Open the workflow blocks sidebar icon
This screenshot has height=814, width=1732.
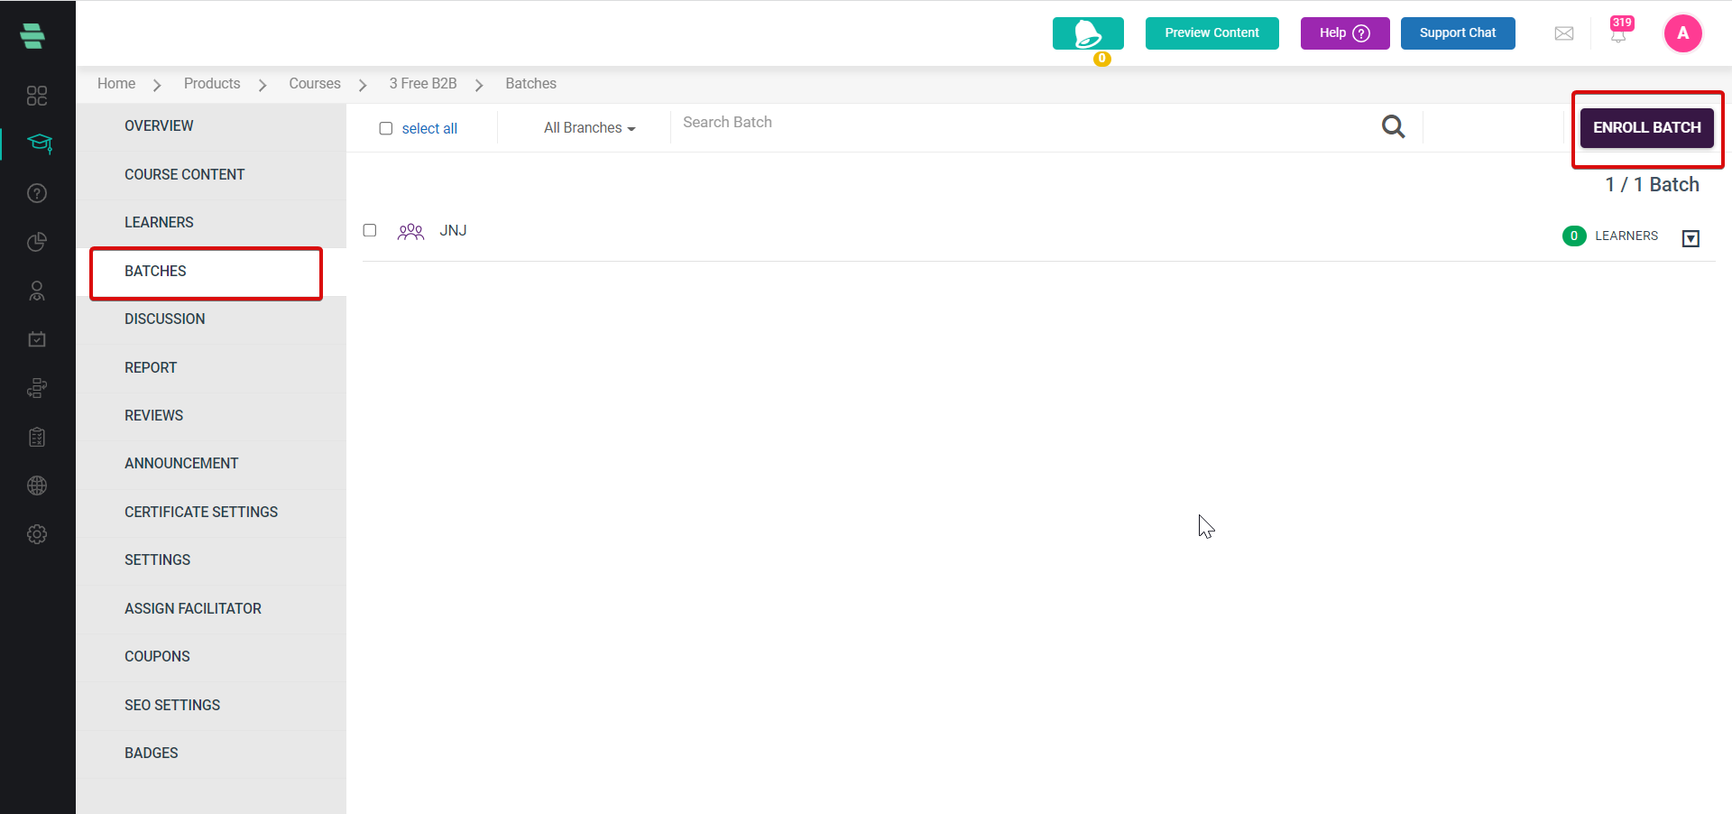click(x=37, y=388)
